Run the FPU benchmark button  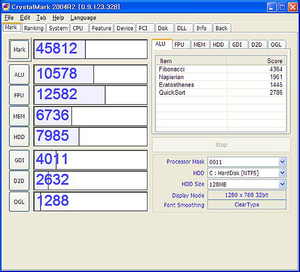coord(19,95)
